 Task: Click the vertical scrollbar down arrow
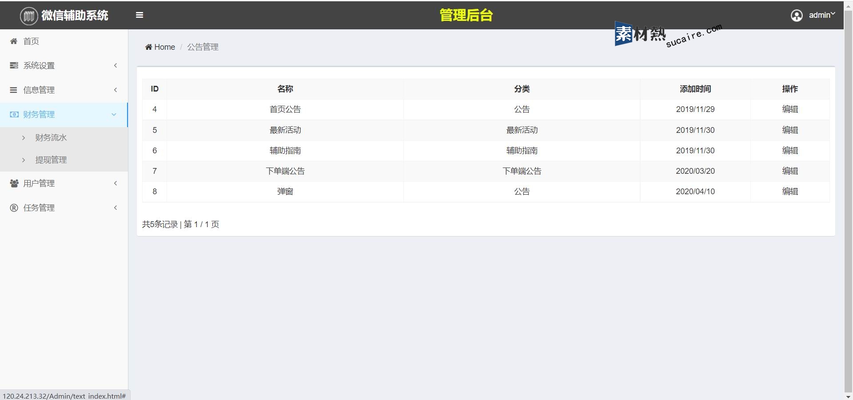point(848,396)
